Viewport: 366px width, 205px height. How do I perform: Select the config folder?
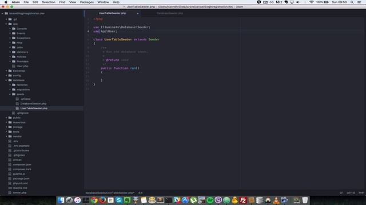(x=17, y=76)
